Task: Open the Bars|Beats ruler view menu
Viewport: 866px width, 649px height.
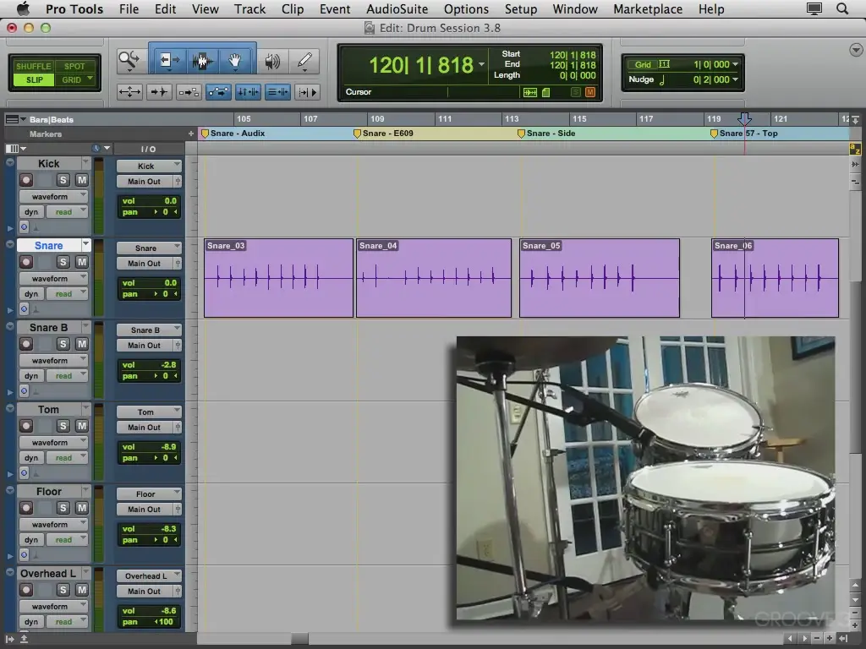Action: pyautogui.click(x=15, y=119)
